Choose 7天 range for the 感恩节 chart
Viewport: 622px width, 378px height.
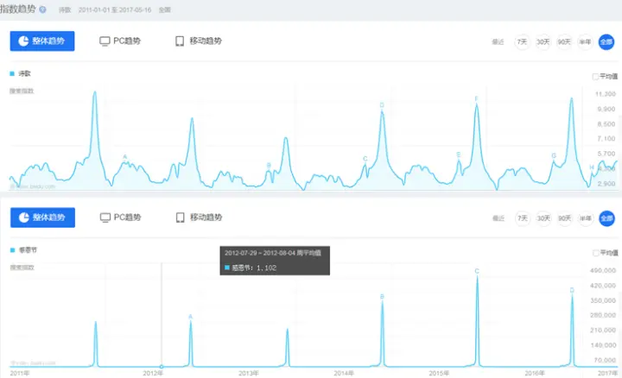(x=523, y=218)
